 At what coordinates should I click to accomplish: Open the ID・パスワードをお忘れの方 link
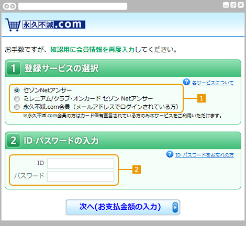click(x=204, y=155)
